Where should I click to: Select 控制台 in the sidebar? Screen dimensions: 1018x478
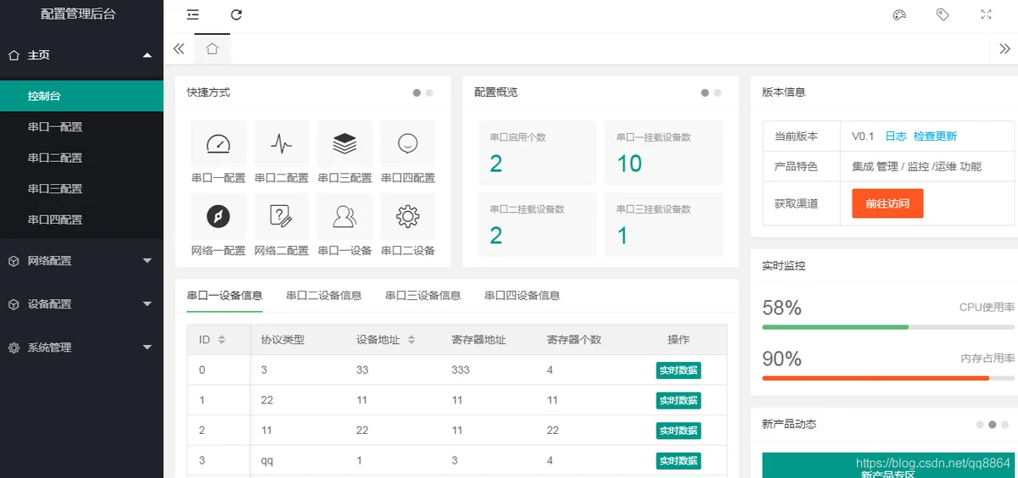pos(81,96)
